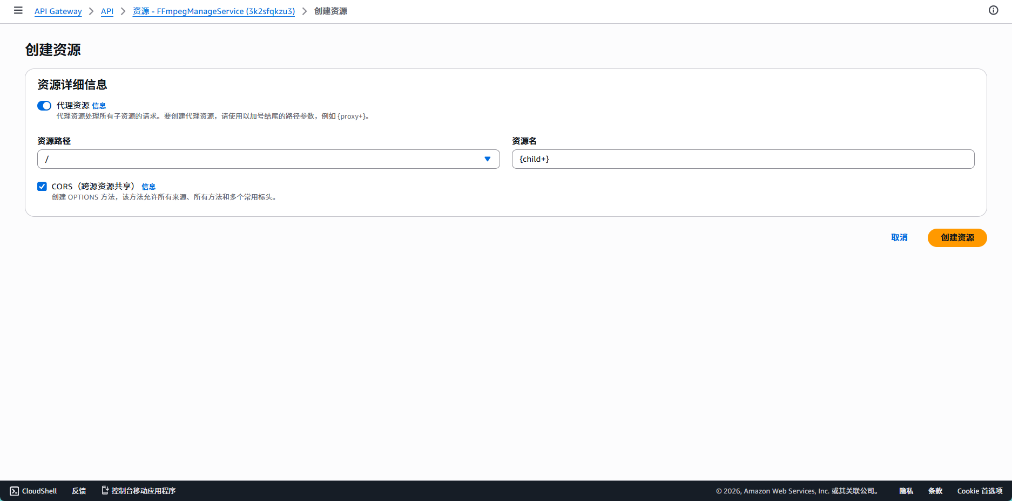Open the hamburger navigation menu
Screen dimensions: 1012x501
(x=18, y=10)
